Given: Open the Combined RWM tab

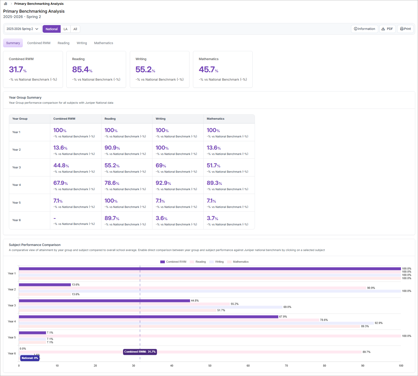Looking at the screenshot, I should coord(39,43).
